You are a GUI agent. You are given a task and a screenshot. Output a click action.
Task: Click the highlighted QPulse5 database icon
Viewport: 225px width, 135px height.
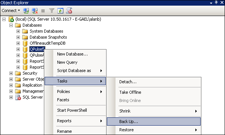(25, 49)
